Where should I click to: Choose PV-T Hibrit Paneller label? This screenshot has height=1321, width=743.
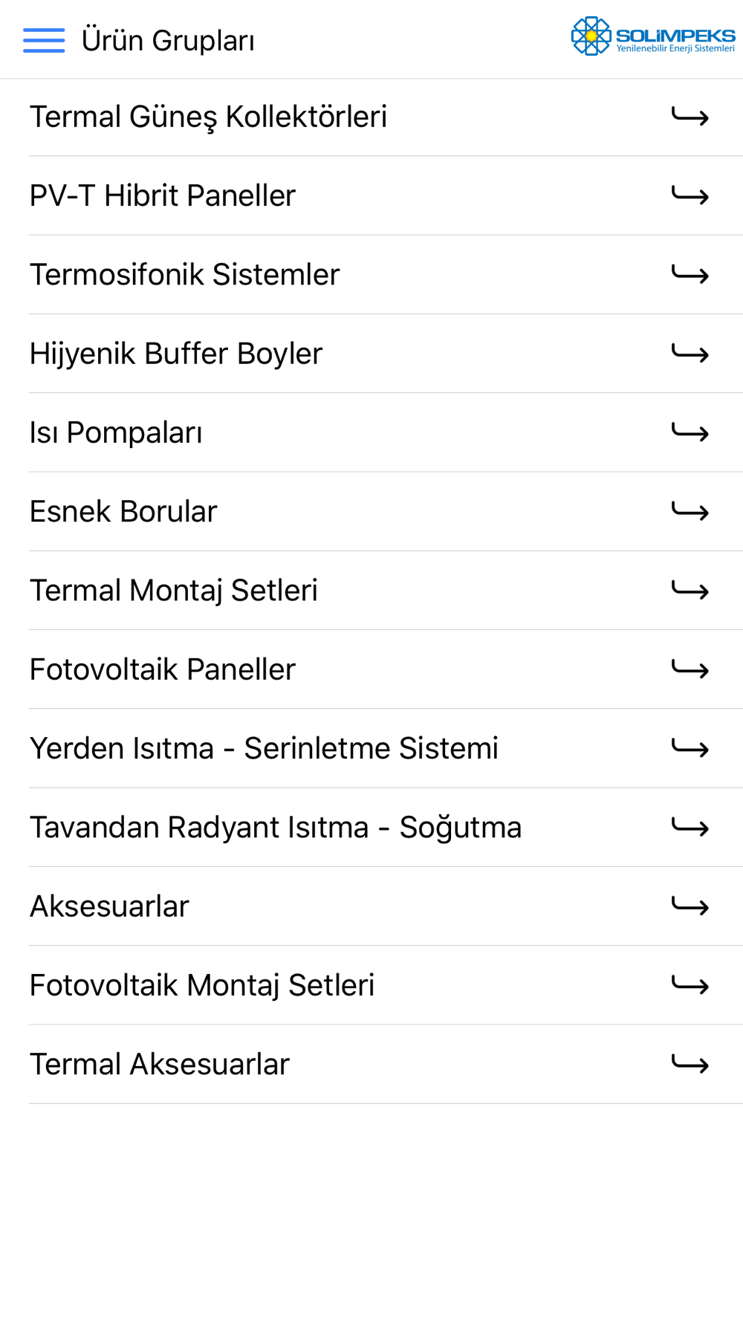(x=163, y=195)
